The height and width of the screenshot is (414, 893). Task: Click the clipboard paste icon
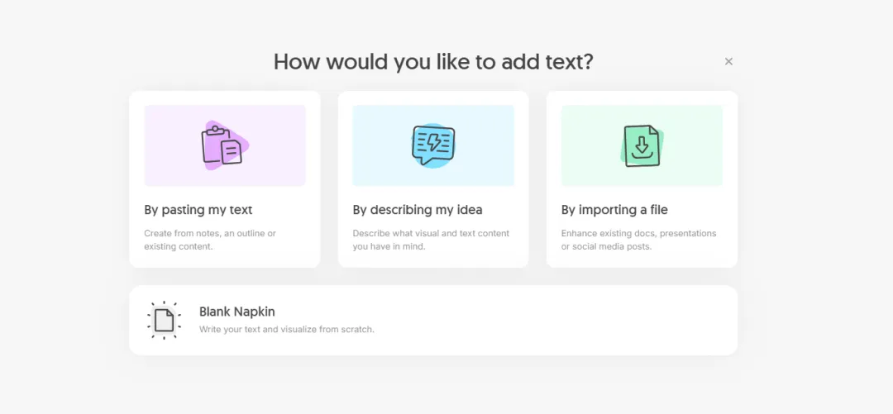(x=222, y=146)
